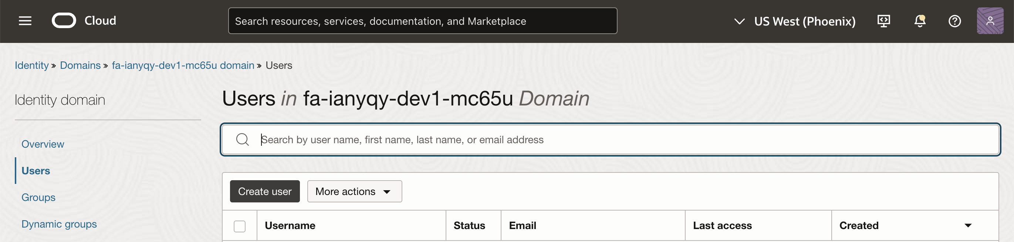1014x242 pixels.
Task: Open the help question mark menu
Action: (954, 21)
